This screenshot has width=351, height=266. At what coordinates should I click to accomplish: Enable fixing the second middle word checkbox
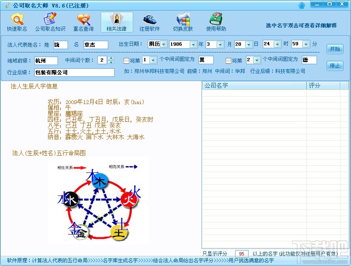tap(228, 61)
